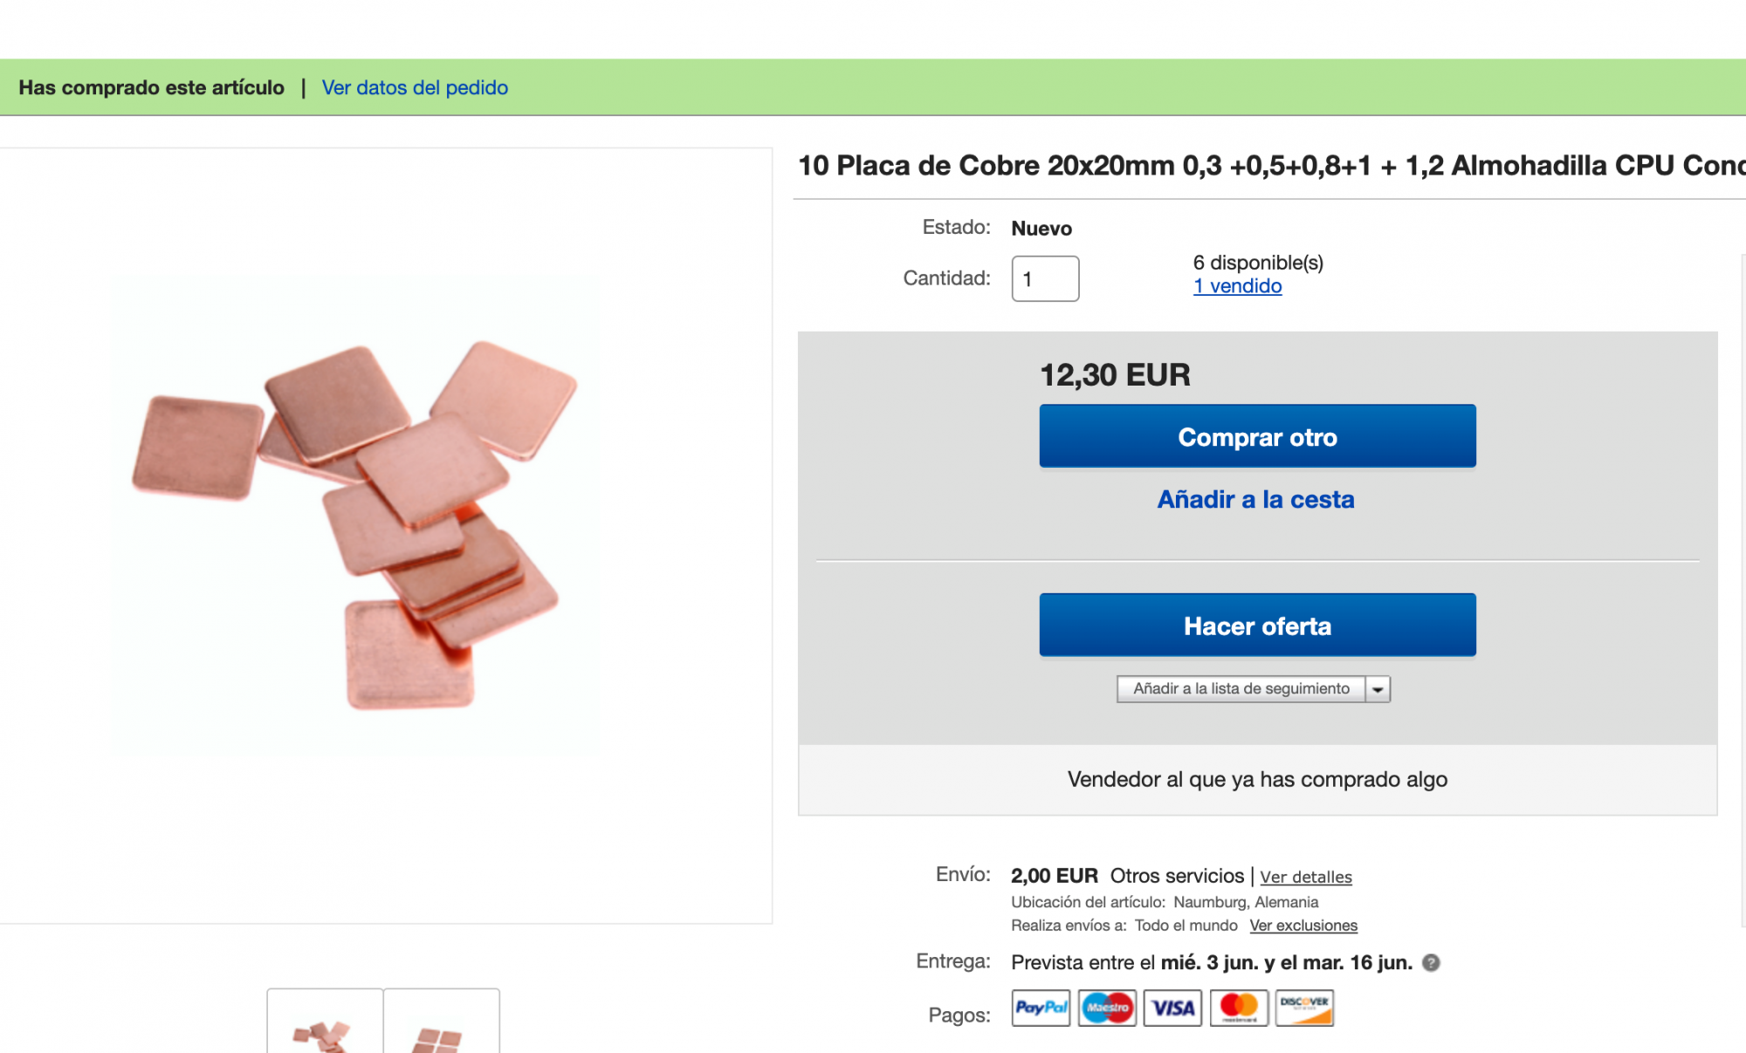Click Ver detalles shipping link
The height and width of the screenshot is (1053, 1746).
(x=1305, y=877)
